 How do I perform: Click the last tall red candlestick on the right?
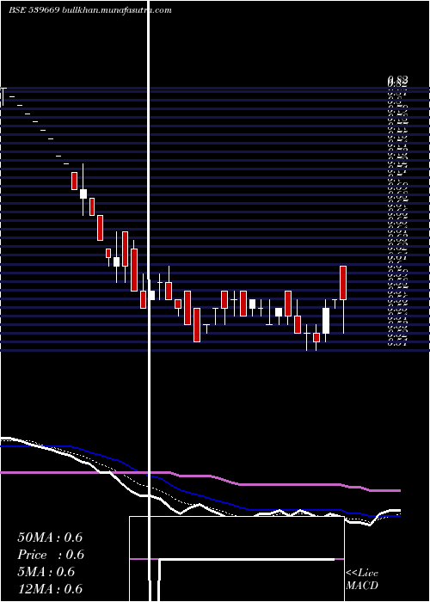coord(343,283)
